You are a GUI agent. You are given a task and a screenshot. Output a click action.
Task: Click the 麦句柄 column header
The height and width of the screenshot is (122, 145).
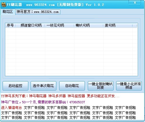pos(118,25)
